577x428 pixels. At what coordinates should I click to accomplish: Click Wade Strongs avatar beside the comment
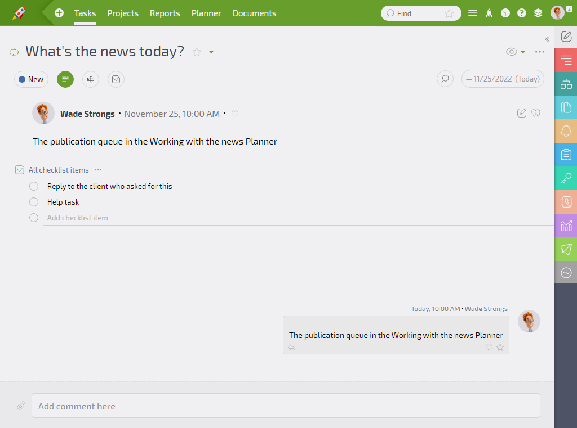[x=529, y=321]
